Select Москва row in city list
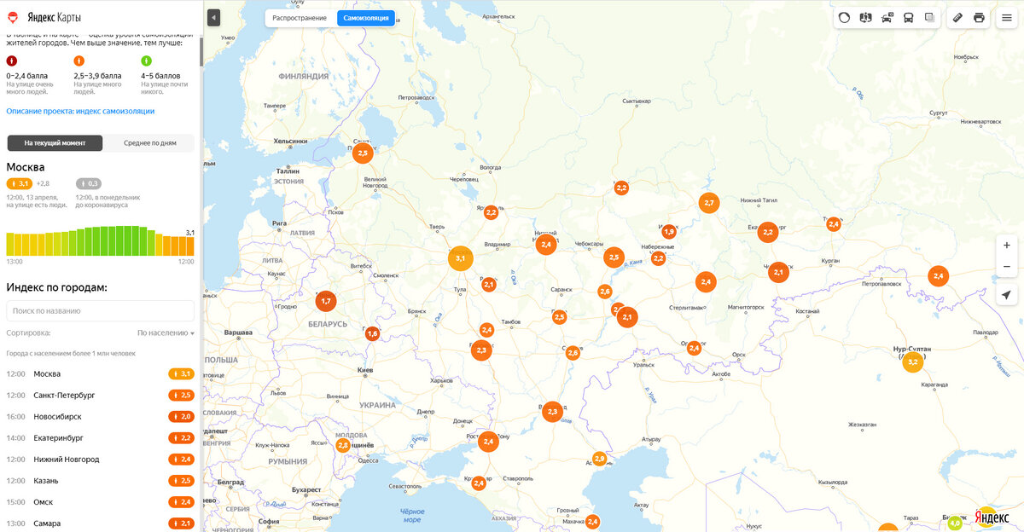The width and height of the screenshot is (1024, 532). click(x=100, y=373)
